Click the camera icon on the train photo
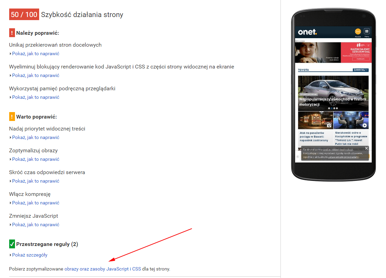386x278 pixels. point(329,125)
